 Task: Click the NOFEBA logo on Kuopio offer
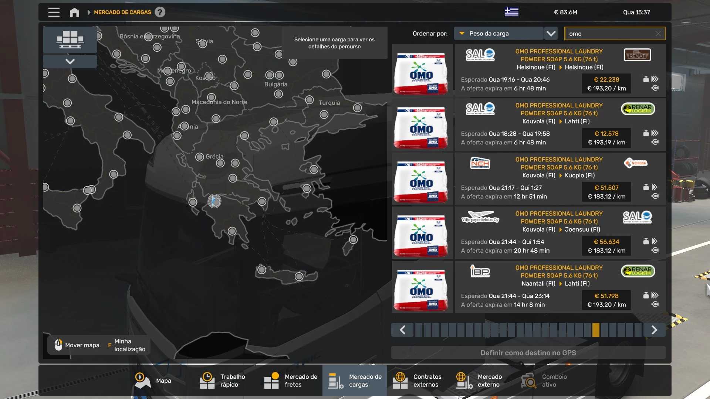click(636, 163)
